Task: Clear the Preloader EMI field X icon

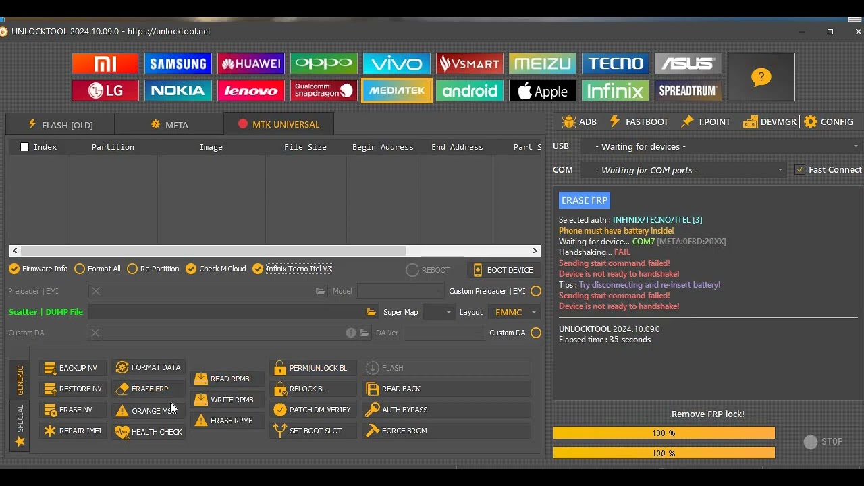Action: [x=96, y=291]
